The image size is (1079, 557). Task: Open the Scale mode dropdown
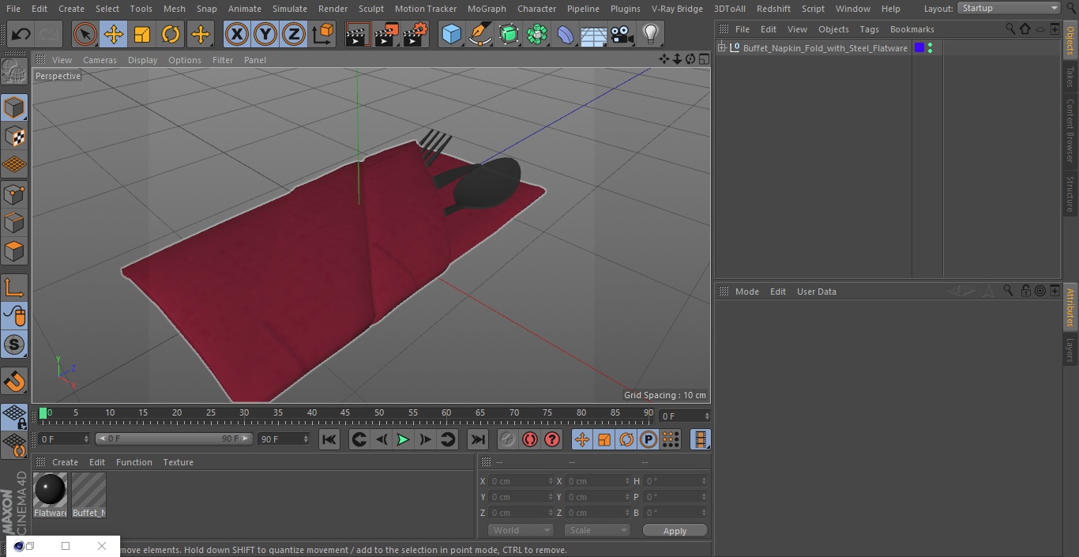597,530
